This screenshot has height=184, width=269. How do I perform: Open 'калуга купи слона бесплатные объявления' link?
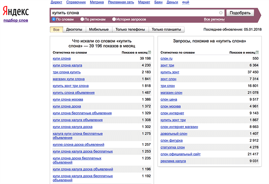(78, 136)
